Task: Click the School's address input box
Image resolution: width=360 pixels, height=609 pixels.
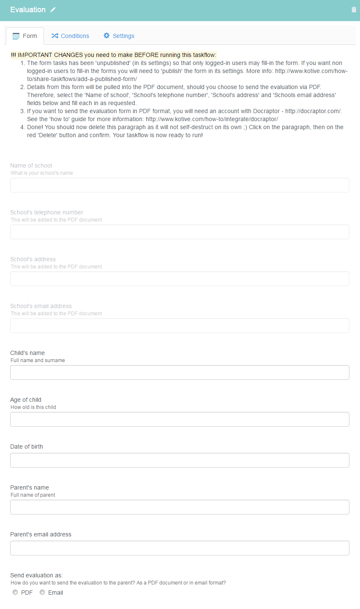Action: pos(180,279)
